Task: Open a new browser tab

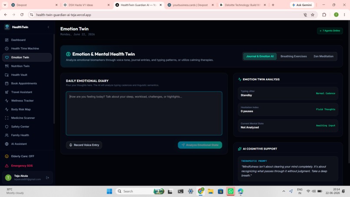Action: click(x=273, y=5)
